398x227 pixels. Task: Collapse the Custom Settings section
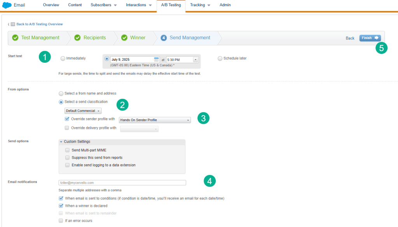[x=61, y=142]
